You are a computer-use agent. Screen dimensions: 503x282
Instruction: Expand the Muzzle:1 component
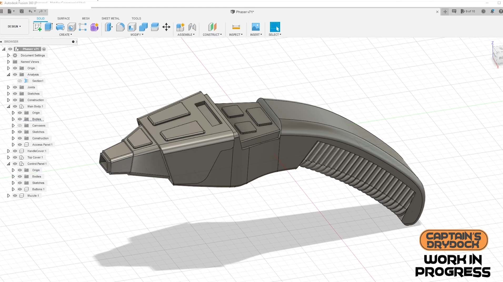point(8,196)
